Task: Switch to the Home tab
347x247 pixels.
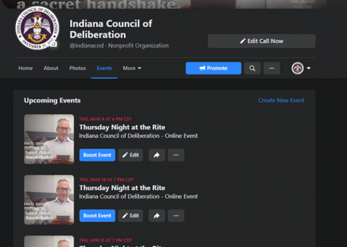Action: click(25, 68)
